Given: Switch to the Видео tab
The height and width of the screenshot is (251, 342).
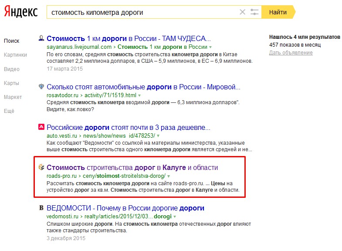Looking at the screenshot, I should [x=12, y=69].
